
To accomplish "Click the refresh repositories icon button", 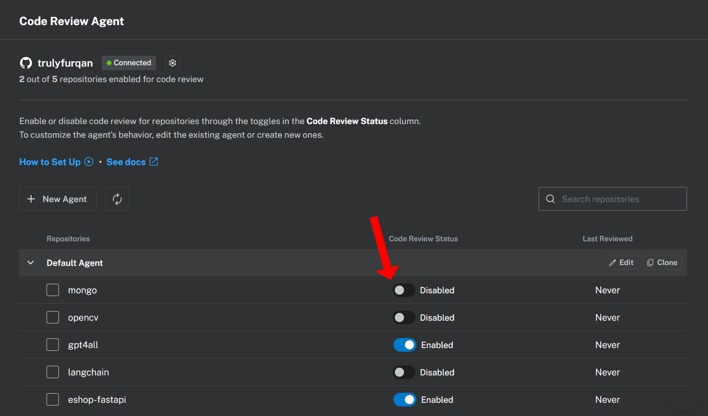I will tap(117, 199).
